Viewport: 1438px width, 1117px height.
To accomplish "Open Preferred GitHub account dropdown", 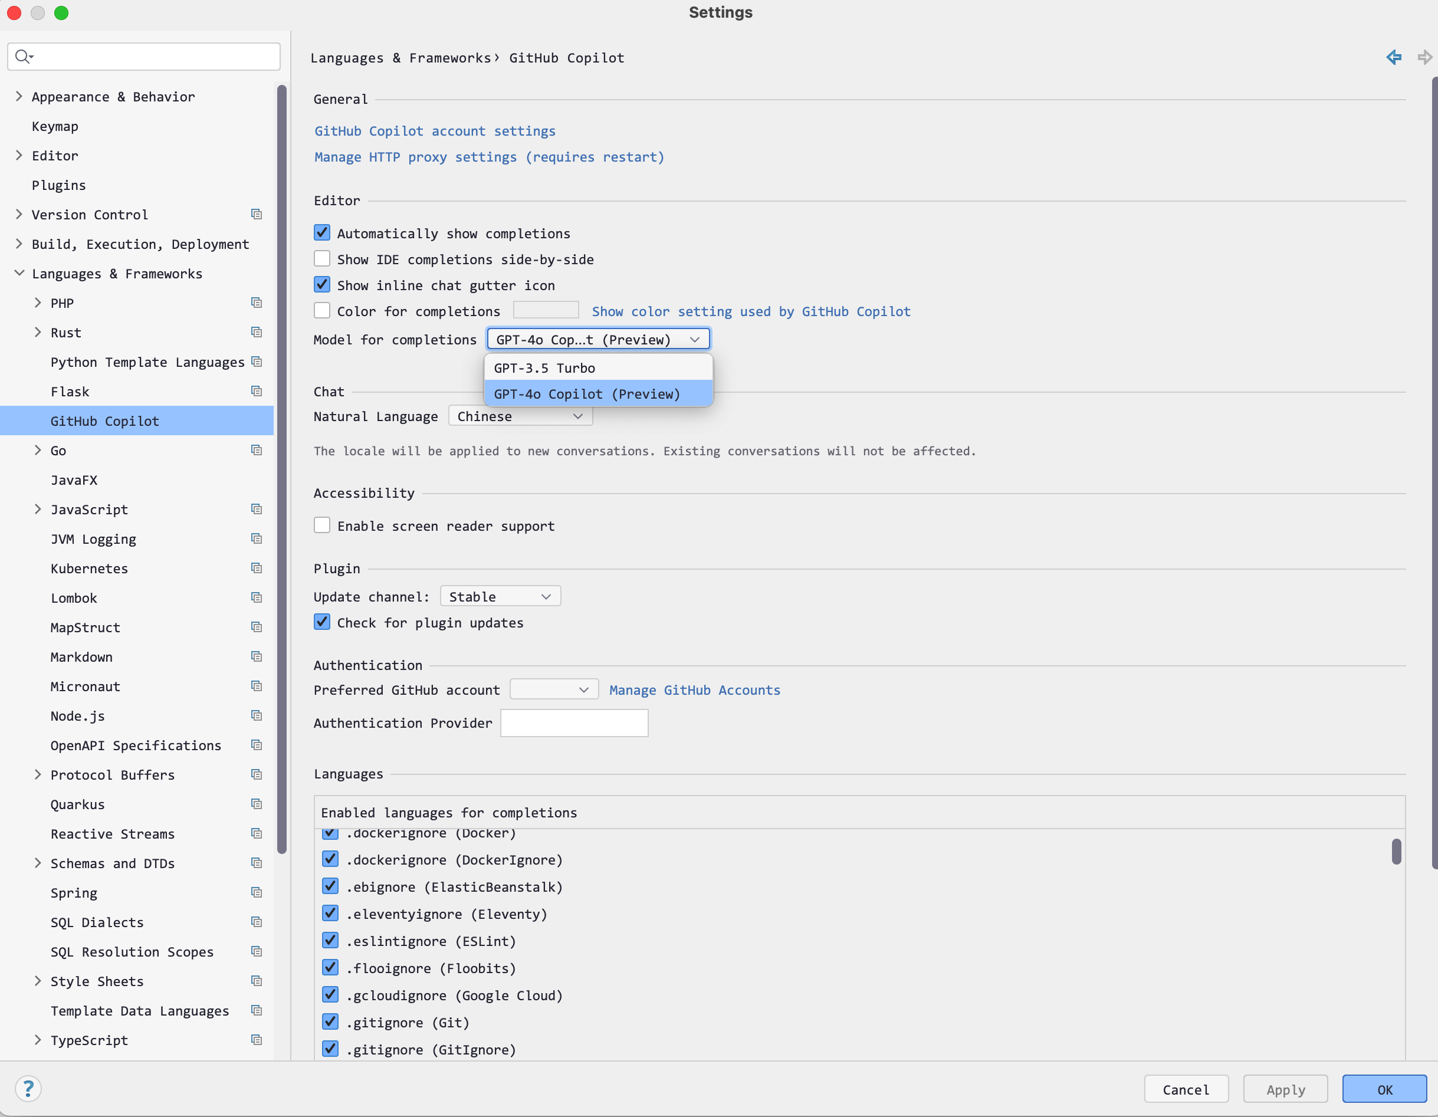I will pos(554,690).
